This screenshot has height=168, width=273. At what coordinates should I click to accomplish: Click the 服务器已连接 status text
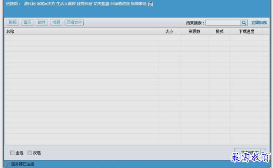[23, 164]
